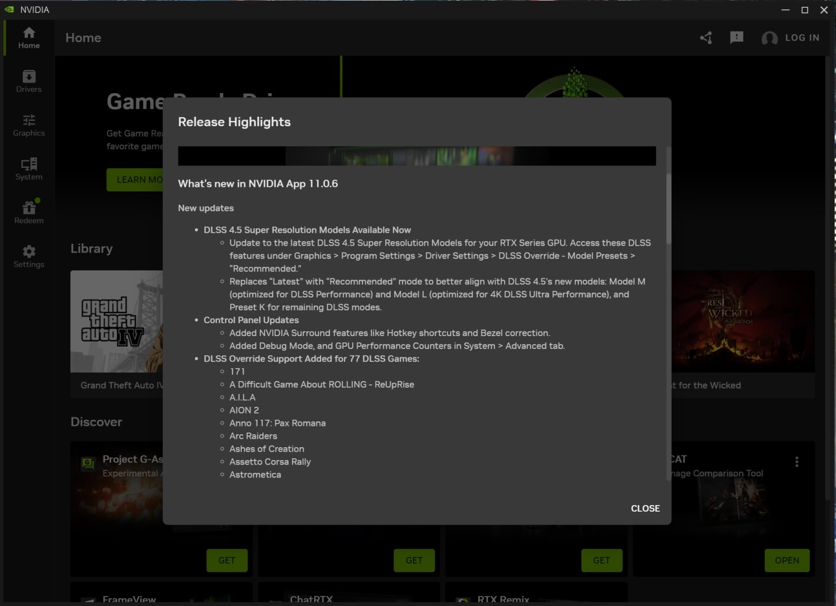836x606 pixels.
Task: Open the three-dot menu on the ICAT card
Action: click(797, 461)
